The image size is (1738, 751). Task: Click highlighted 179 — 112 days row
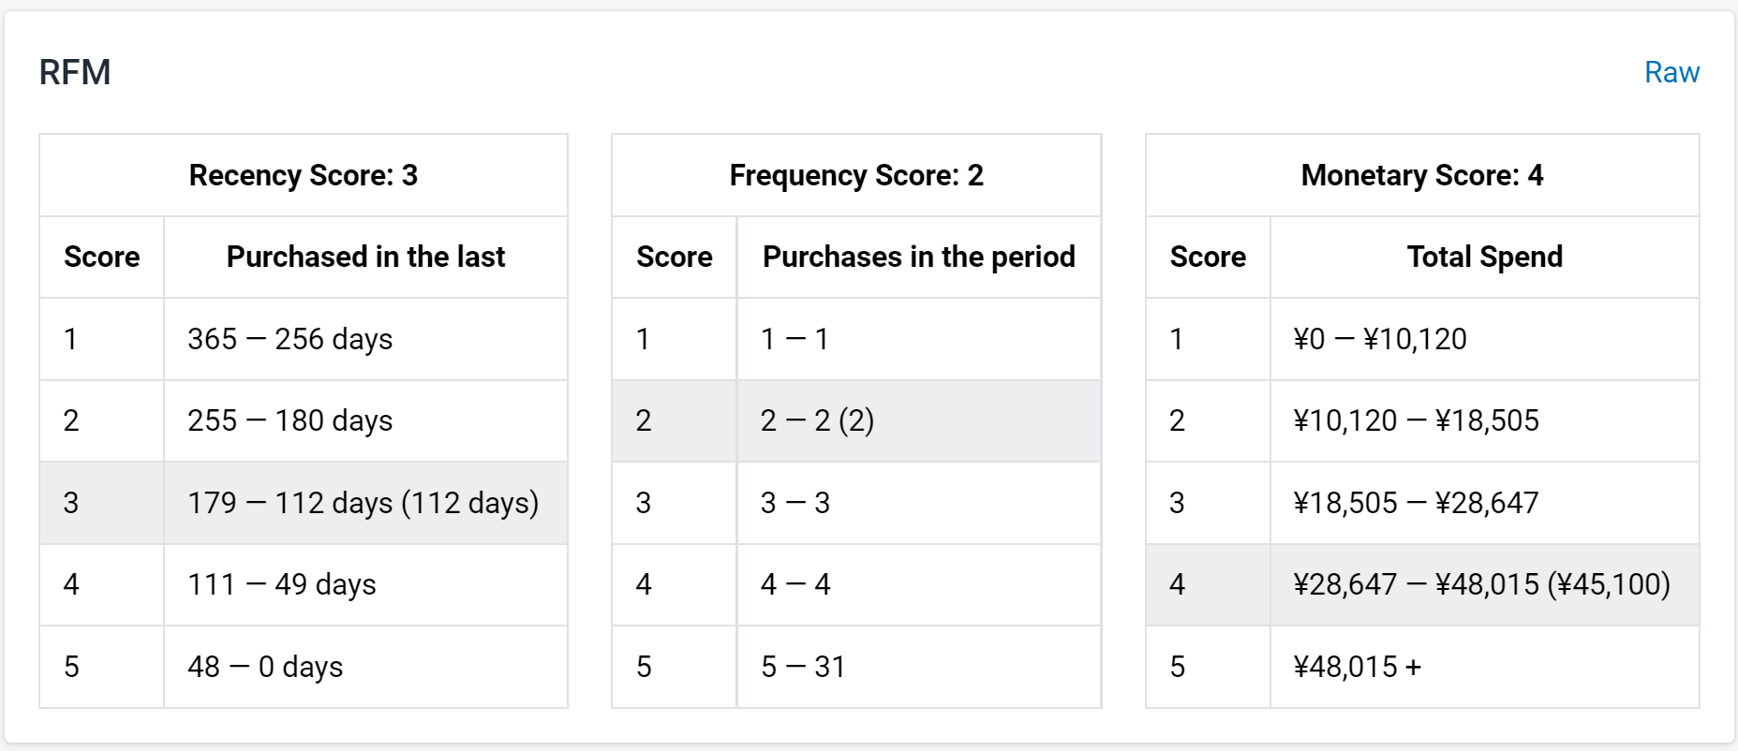(x=304, y=503)
